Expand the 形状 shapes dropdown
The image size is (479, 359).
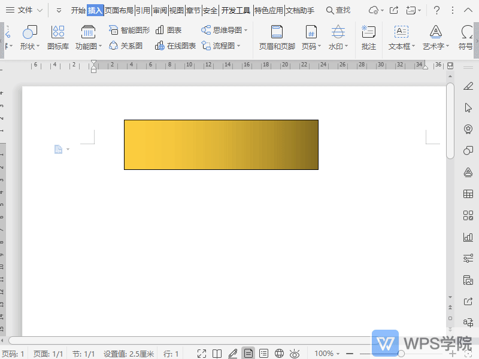(x=29, y=46)
